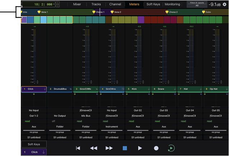Click the meter arrows on the Snare strip
Image resolution: width=229 pixels, height=156 pixels.
point(168,82)
